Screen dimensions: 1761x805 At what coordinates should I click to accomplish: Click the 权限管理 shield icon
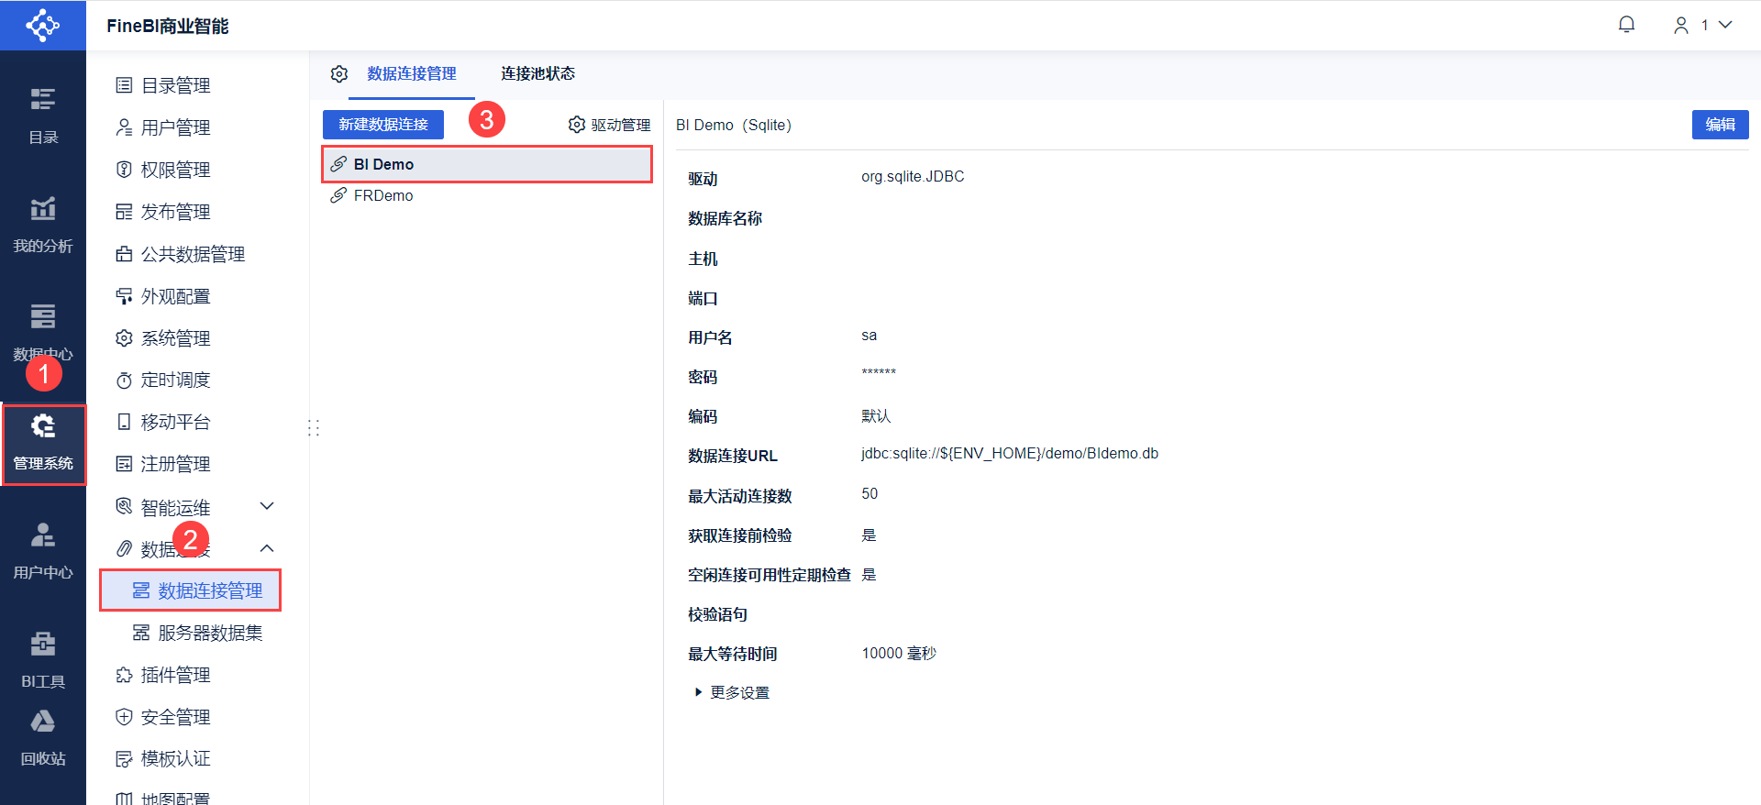(x=124, y=170)
